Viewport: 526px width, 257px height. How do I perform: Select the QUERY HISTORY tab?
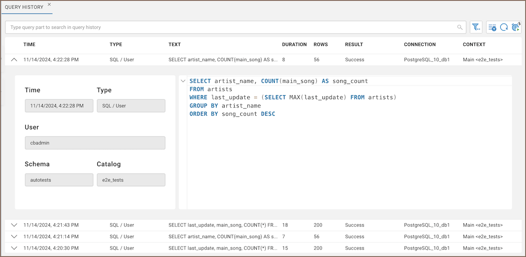click(24, 7)
